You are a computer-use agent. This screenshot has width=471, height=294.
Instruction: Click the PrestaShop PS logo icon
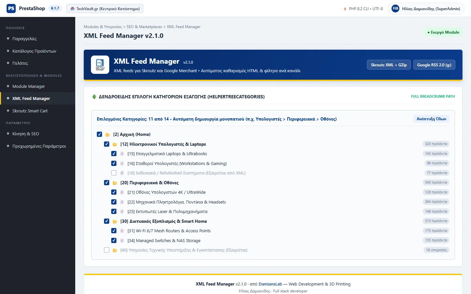coord(11,8)
